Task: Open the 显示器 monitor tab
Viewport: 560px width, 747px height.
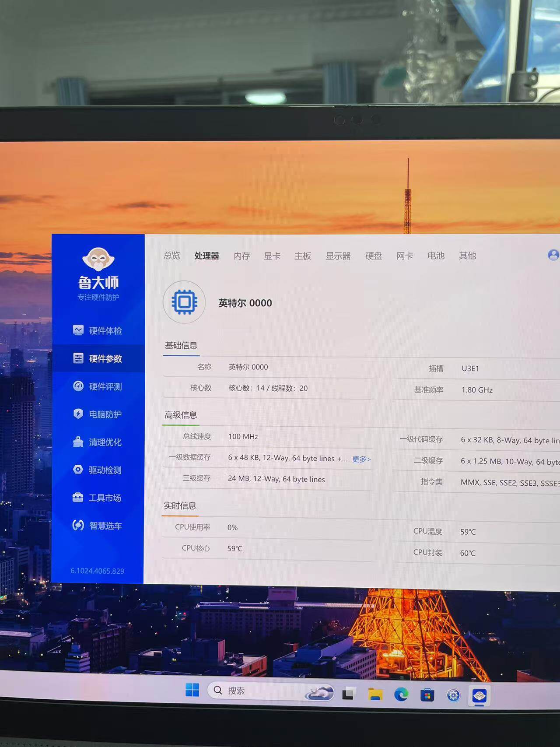Action: (338, 256)
